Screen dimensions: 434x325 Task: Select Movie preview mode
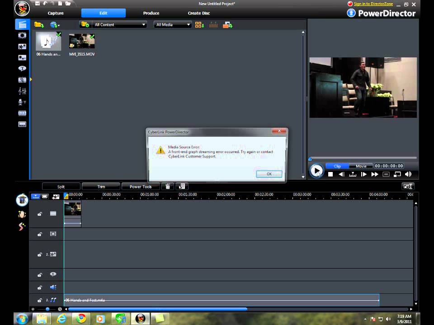(361, 166)
